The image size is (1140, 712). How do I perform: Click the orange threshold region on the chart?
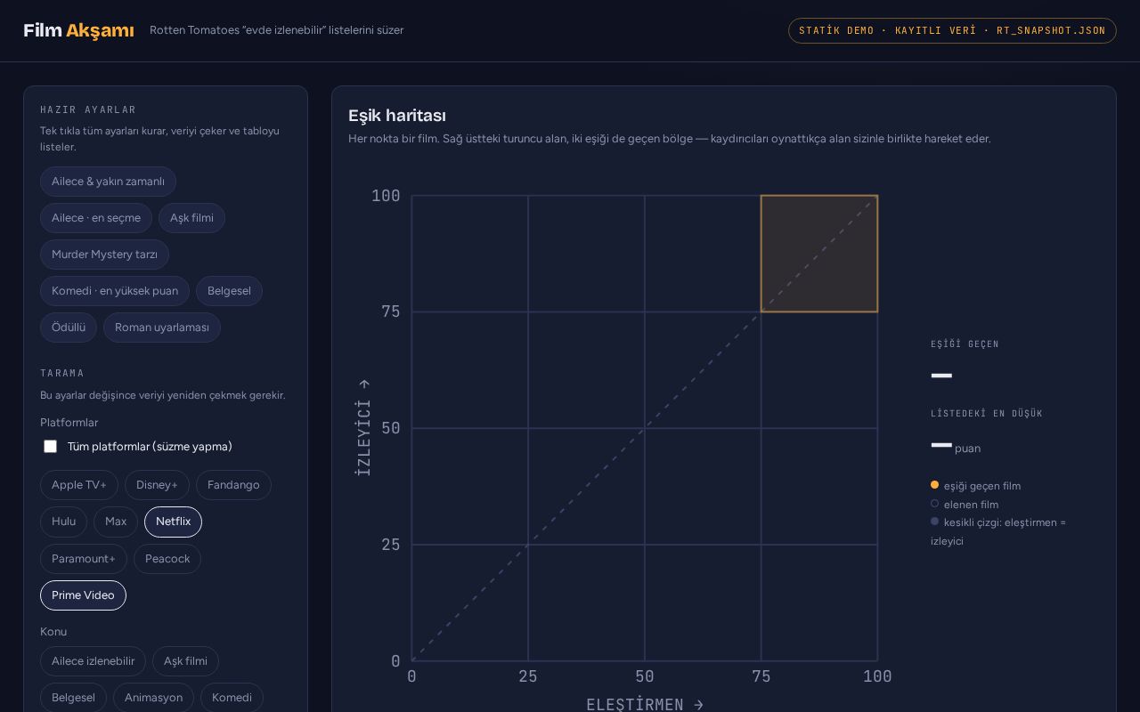819,254
